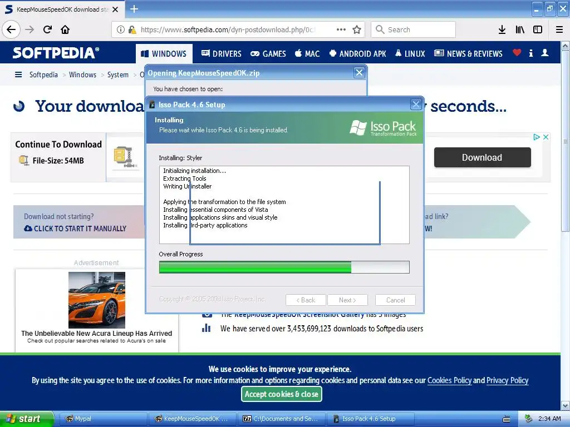Click the orange Acura car ad image
Screen dimensions: 570x427
pyautogui.click(x=97, y=300)
